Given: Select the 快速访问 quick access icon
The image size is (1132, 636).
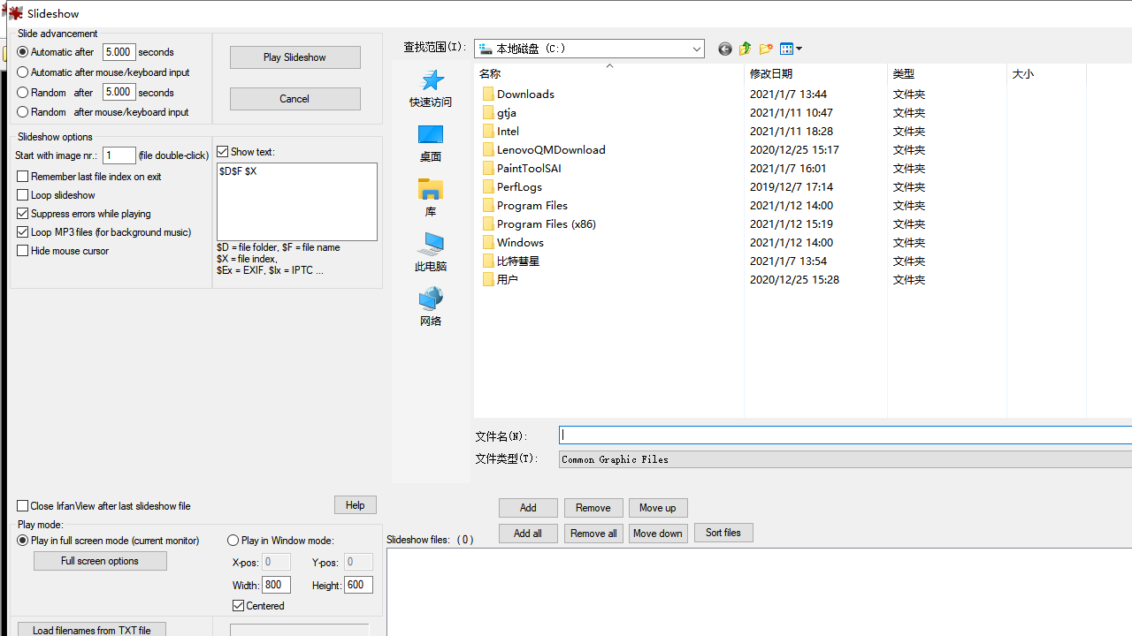Looking at the screenshot, I should 431,87.
